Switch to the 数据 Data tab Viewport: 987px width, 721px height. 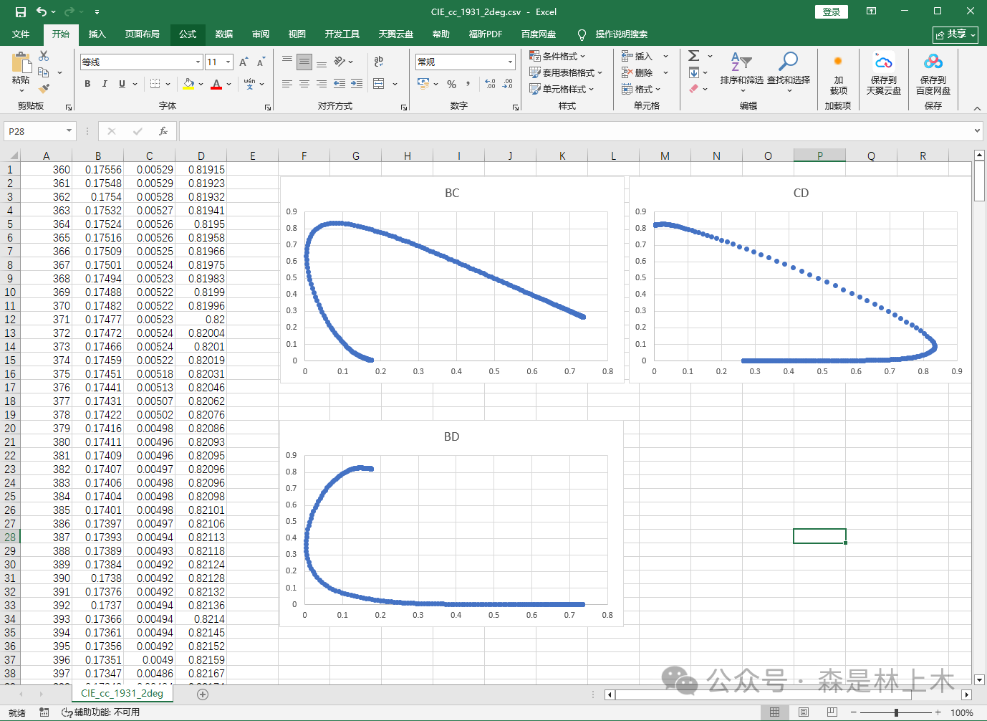click(224, 34)
